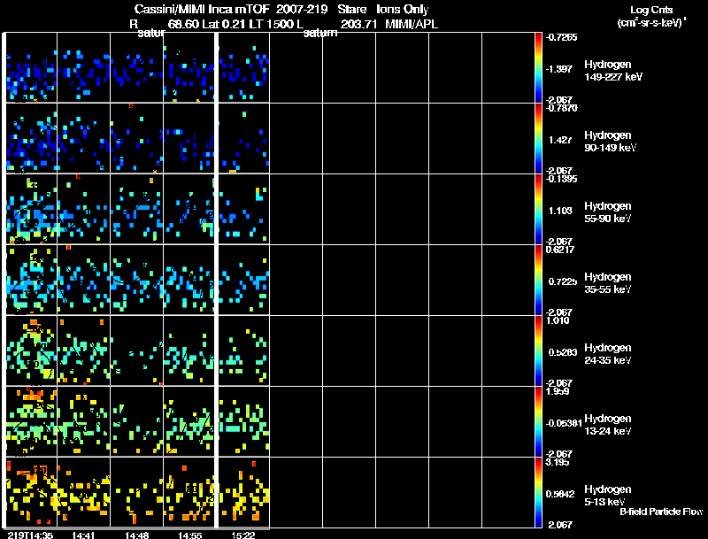This screenshot has width=708, height=539.
Task: Click the B-field Particle Flow caption
Action: (x=661, y=512)
